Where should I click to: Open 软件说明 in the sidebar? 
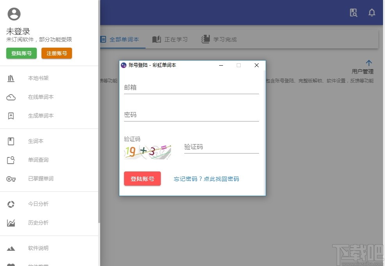point(38,248)
